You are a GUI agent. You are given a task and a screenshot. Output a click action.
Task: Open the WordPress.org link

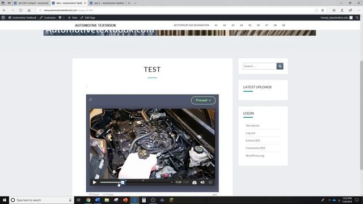(x=255, y=156)
